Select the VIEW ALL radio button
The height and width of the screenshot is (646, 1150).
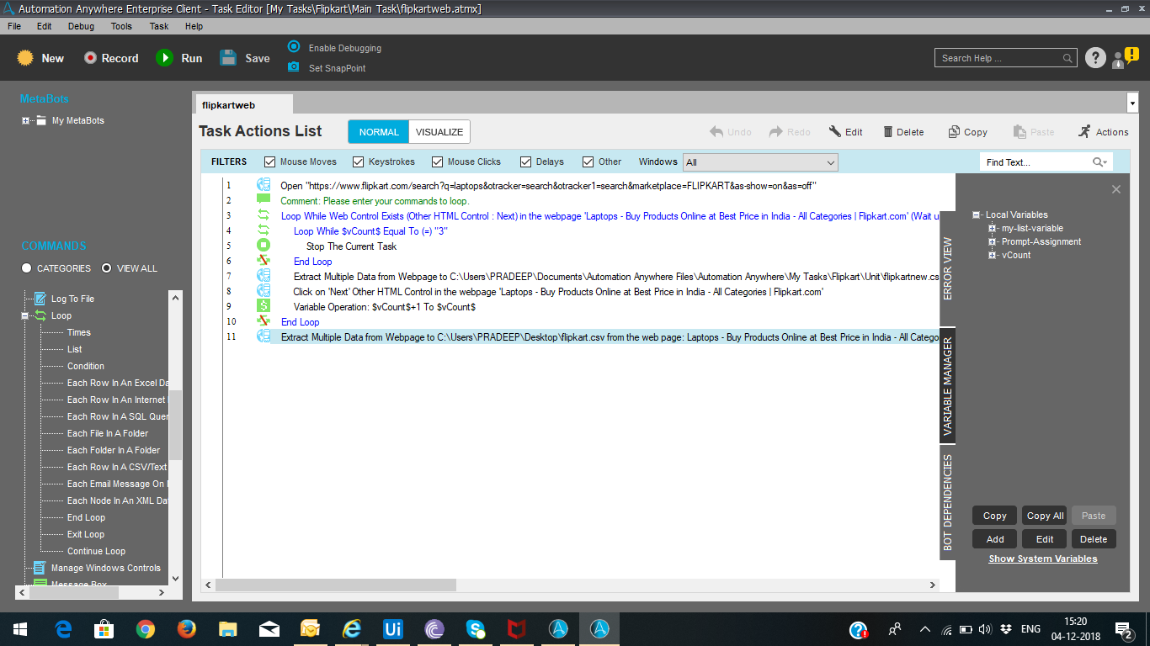(106, 268)
